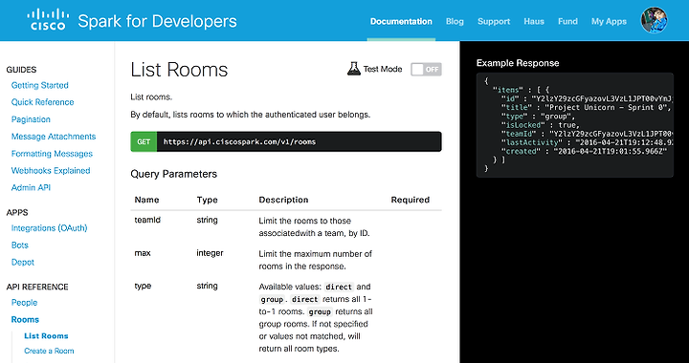
Task: Open the Documentation tab
Action: tap(401, 21)
